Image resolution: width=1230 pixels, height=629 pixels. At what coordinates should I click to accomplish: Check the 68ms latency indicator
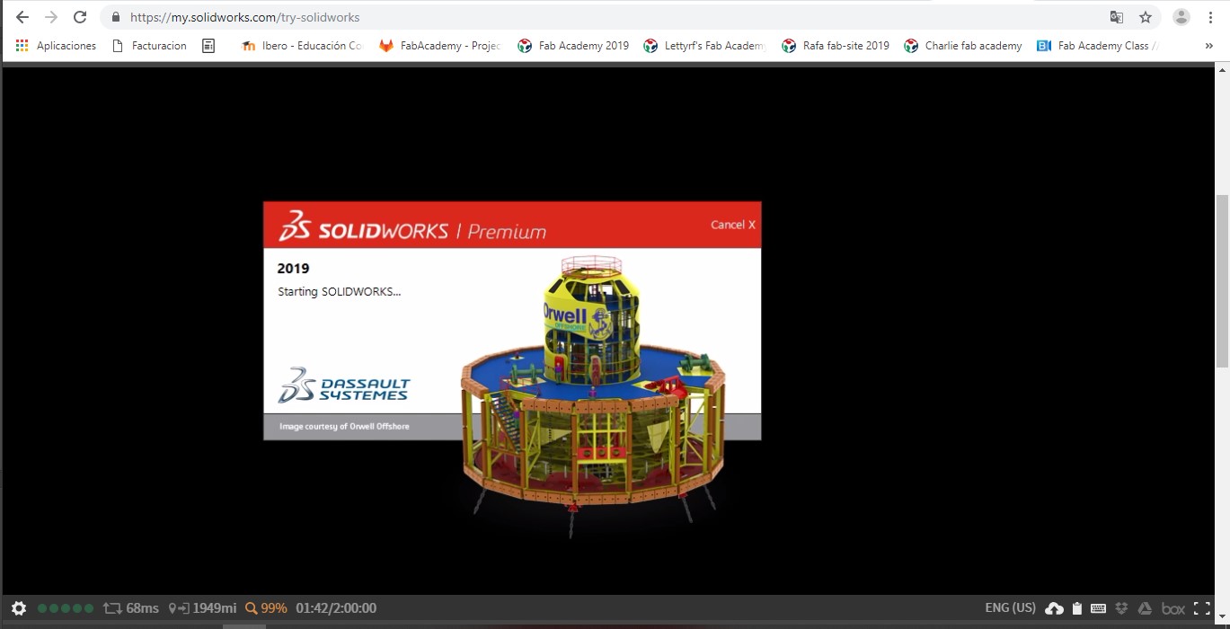(x=131, y=608)
